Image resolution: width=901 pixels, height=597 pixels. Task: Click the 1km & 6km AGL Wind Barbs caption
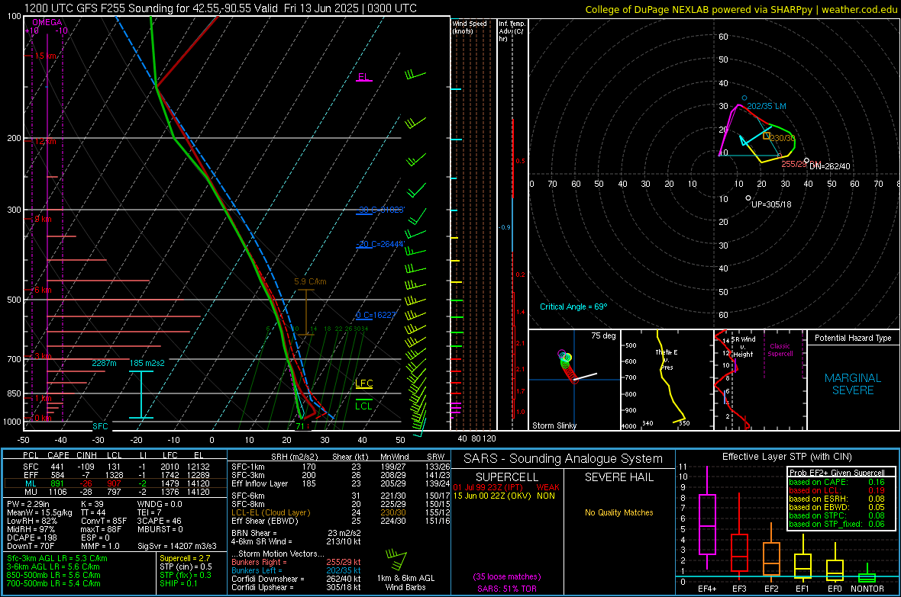(405, 583)
